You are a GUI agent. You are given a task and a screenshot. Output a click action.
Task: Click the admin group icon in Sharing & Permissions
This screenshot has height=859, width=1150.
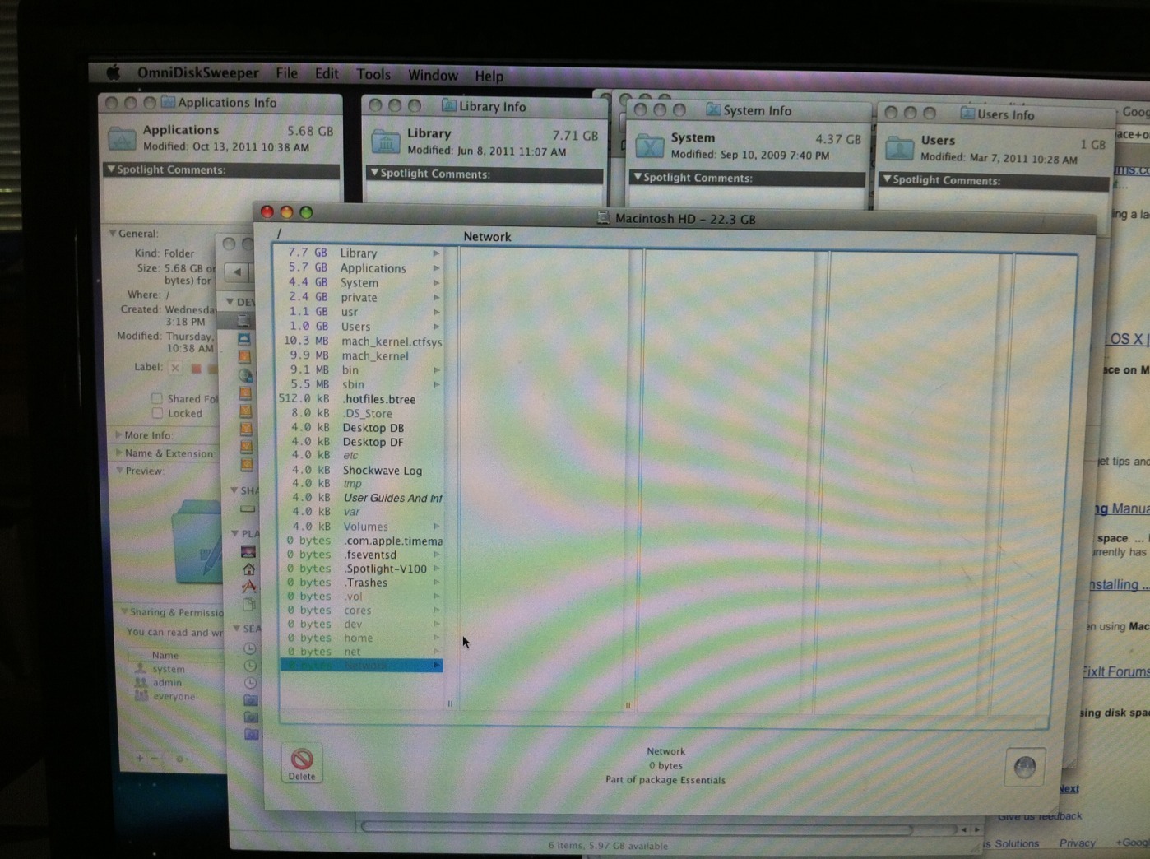tap(141, 682)
